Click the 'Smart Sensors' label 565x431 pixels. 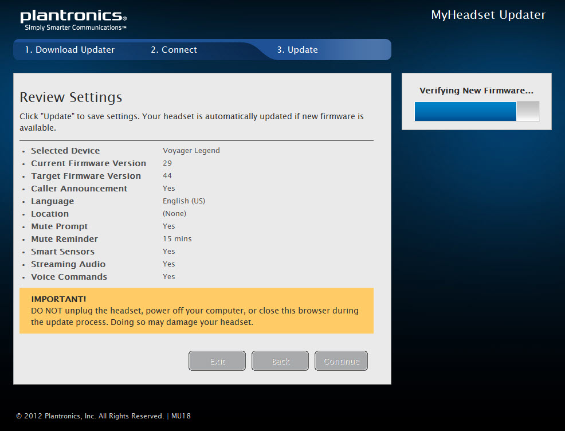click(62, 252)
